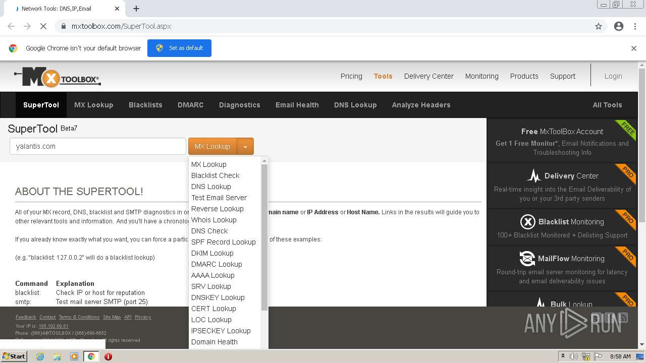Select DMARC Lookup option
The height and width of the screenshot is (363, 646).
click(x=217, y=264)
